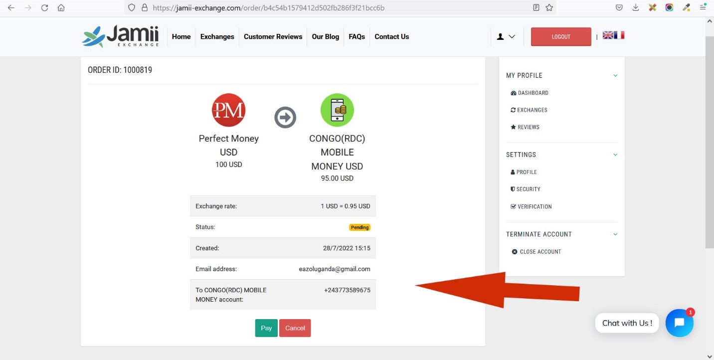Open the browser home page icon

[61, 7]
